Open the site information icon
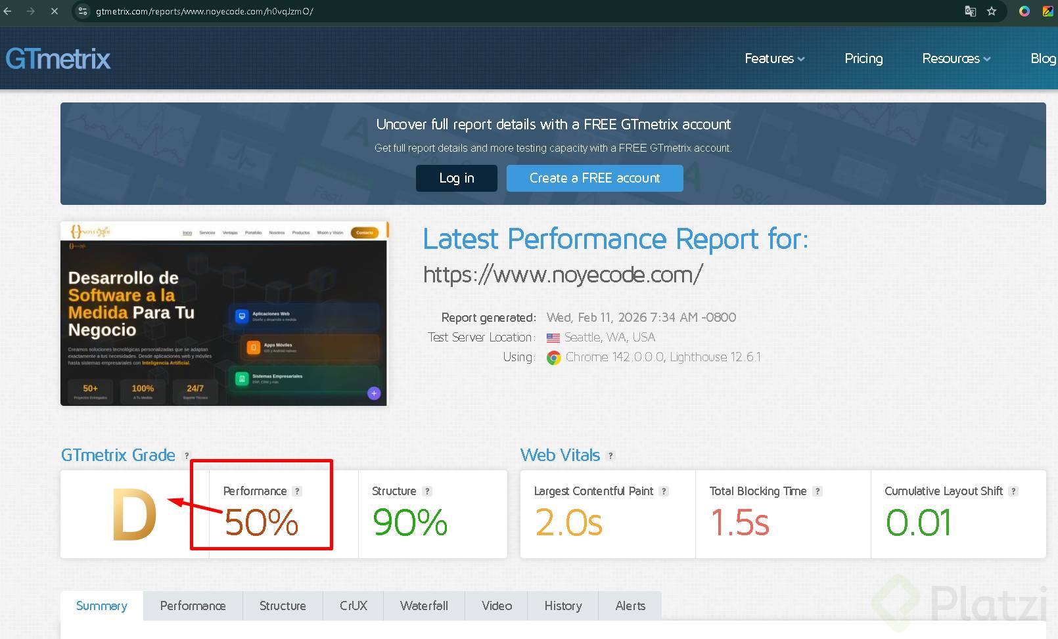 pyautogui.click(x=82, y=11)
